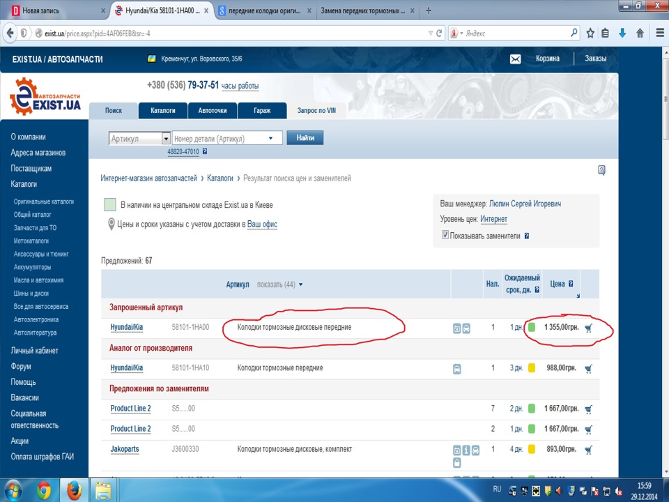Open the часы работы link
Screen dimensions: 669x502
(240, 86)
